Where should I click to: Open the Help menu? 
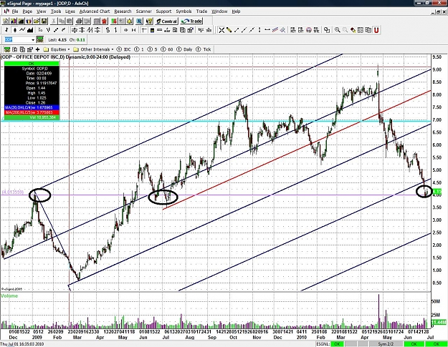point(236,11)
